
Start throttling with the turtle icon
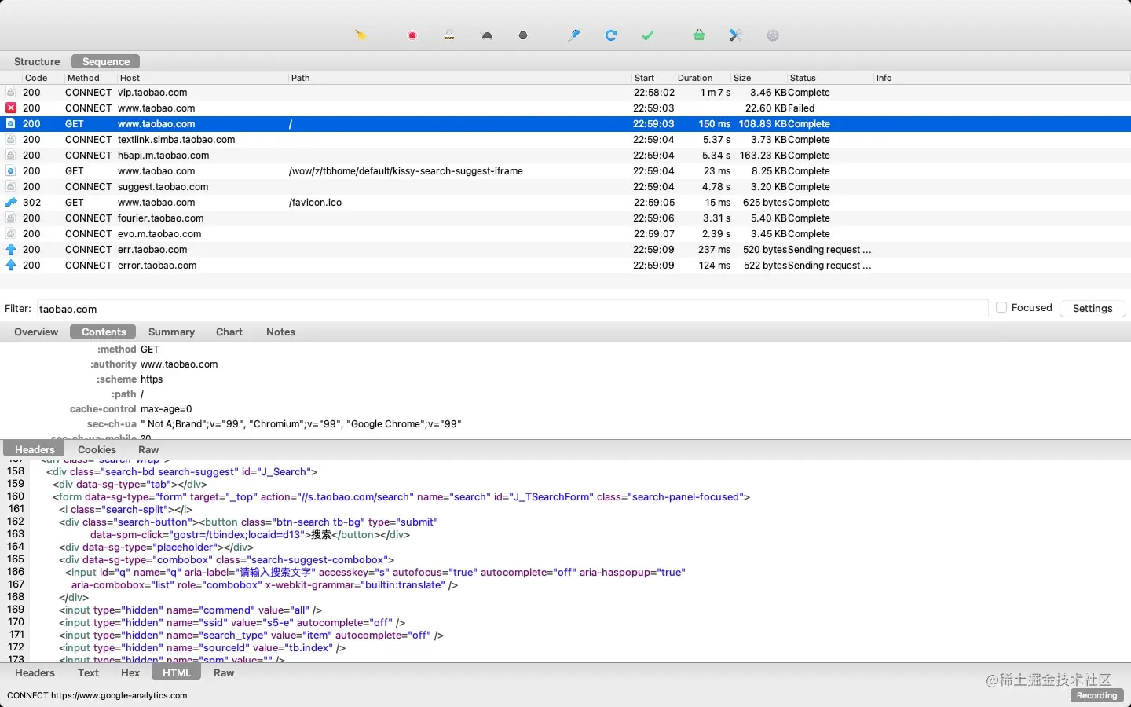[487, 35]
